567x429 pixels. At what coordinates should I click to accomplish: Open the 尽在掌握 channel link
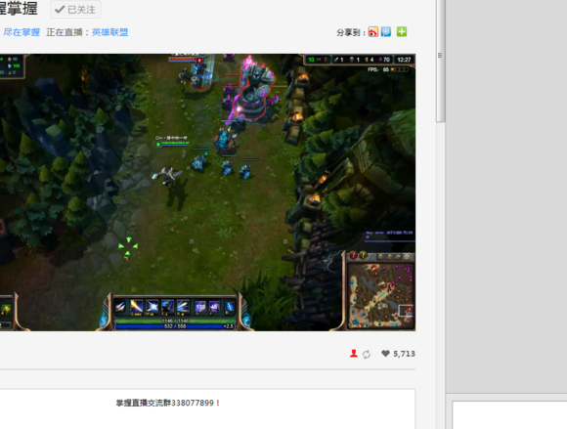click(x=22, y=32)
